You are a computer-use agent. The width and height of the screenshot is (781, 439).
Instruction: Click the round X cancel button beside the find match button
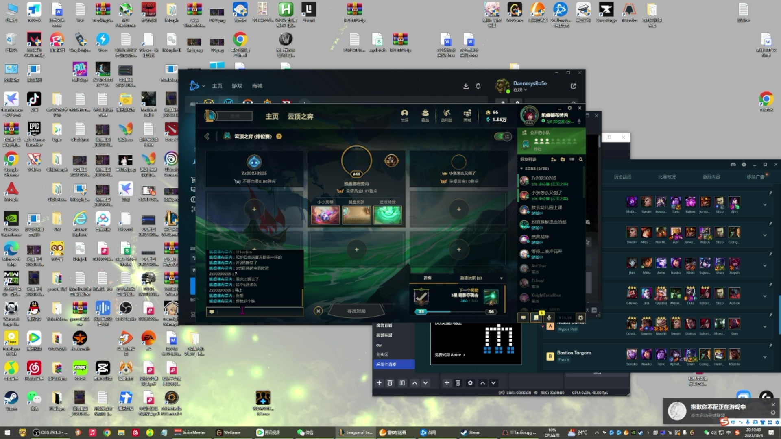coord(319,311)
